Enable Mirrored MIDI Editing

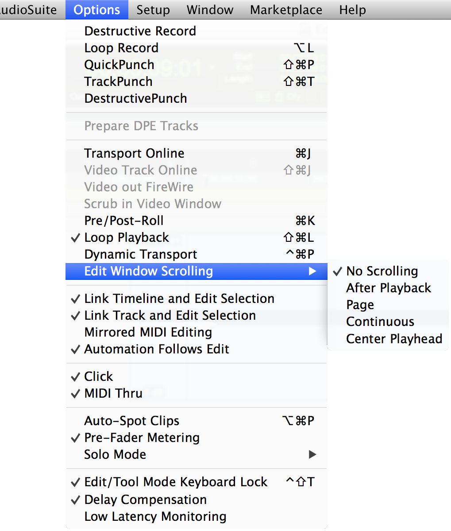pyautogui.click(x=148, y=332)
